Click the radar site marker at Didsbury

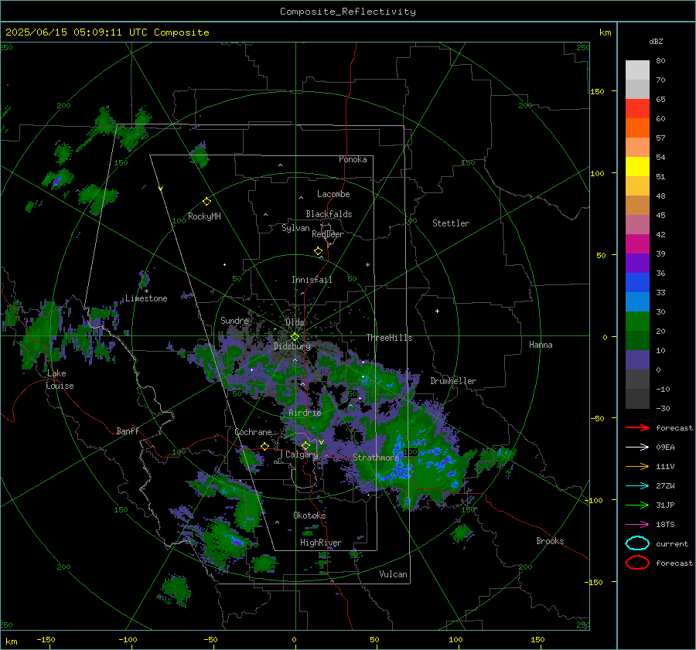click(x=295, y=337)
